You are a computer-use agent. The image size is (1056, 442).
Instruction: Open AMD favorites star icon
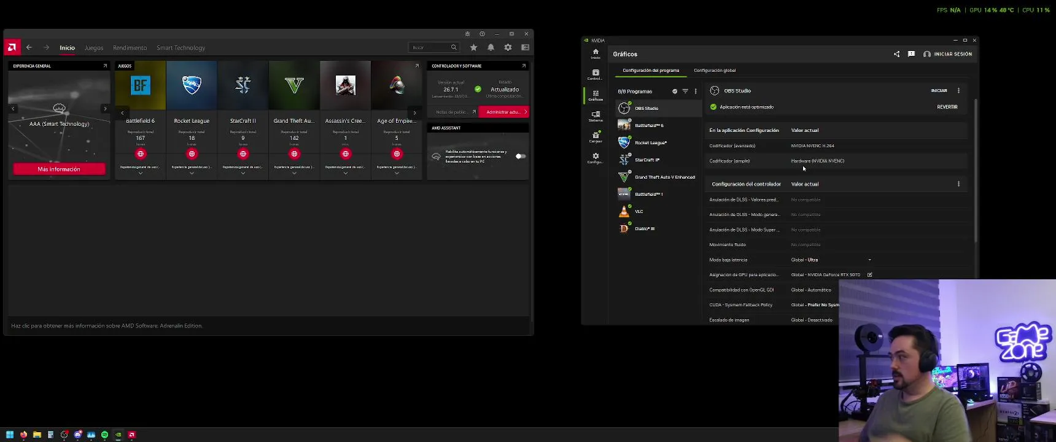pyautogui.click(x=473, y=47)
